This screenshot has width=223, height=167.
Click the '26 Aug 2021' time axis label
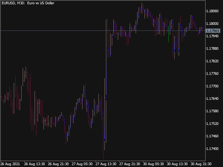[x=10, y=164]
